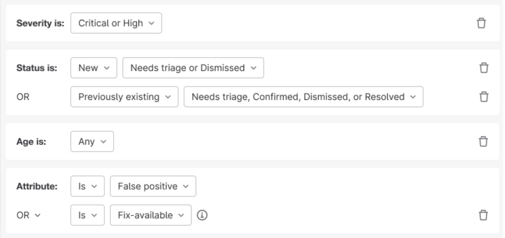Open the Is dropdown beside False positive
The width and height of the screenshot is (505, 238).
coord(87,186)
